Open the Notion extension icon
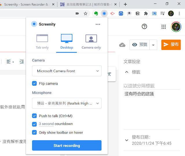This screenshot has height=156, width=185. click(x=137, y=13)
